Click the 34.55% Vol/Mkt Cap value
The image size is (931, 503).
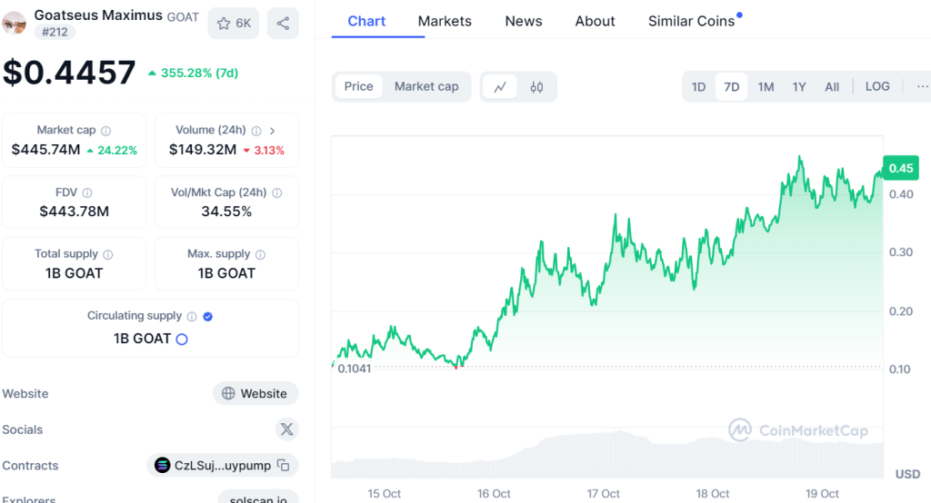(226, 212)
